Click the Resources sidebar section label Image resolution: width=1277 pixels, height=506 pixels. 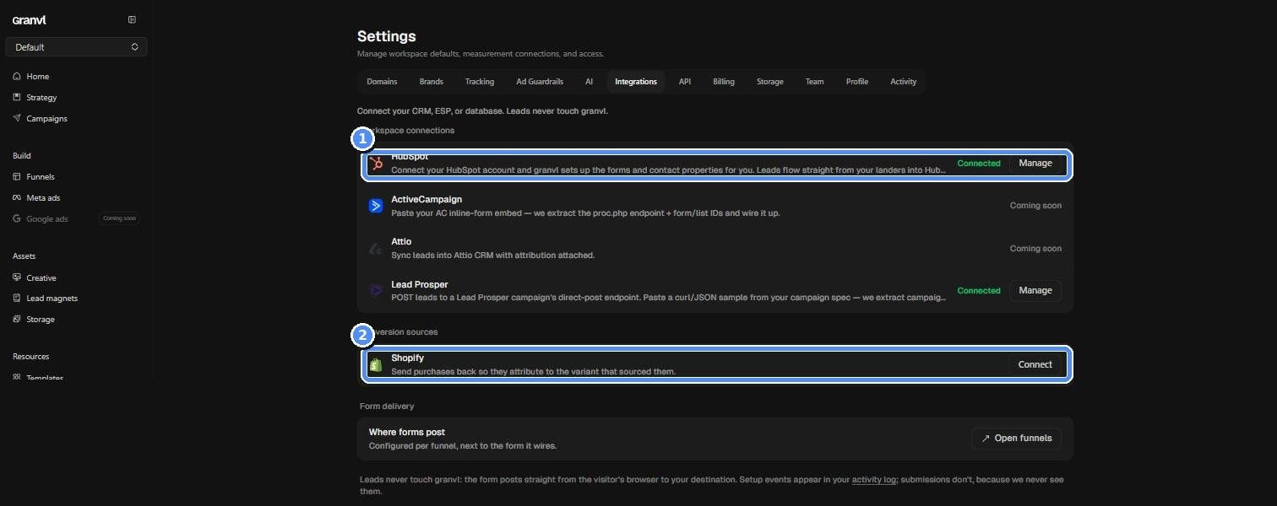tap(31, 356)
